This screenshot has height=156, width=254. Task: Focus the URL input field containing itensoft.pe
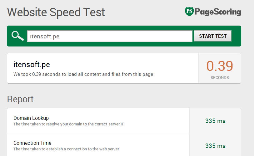point(110,36)
